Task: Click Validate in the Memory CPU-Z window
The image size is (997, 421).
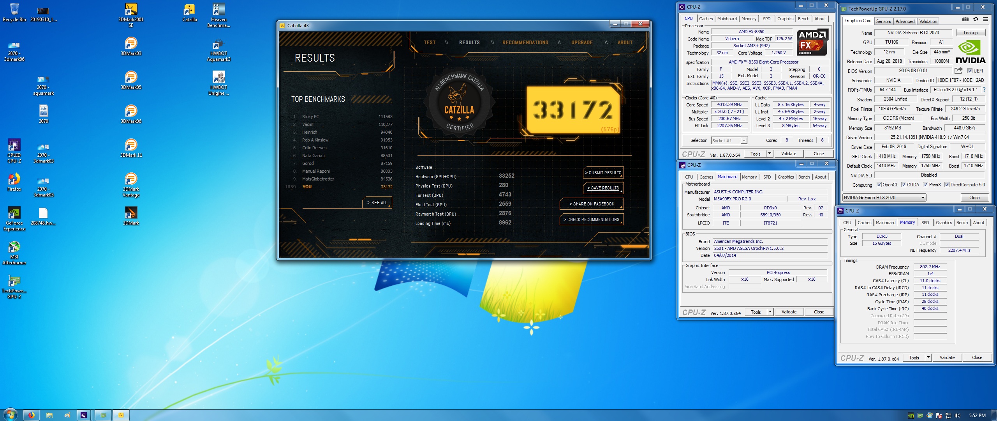Action: 947,357
